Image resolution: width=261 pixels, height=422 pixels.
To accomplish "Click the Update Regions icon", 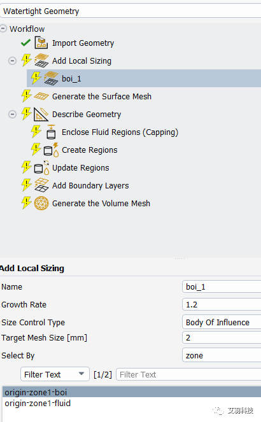I will pos(42,167).
